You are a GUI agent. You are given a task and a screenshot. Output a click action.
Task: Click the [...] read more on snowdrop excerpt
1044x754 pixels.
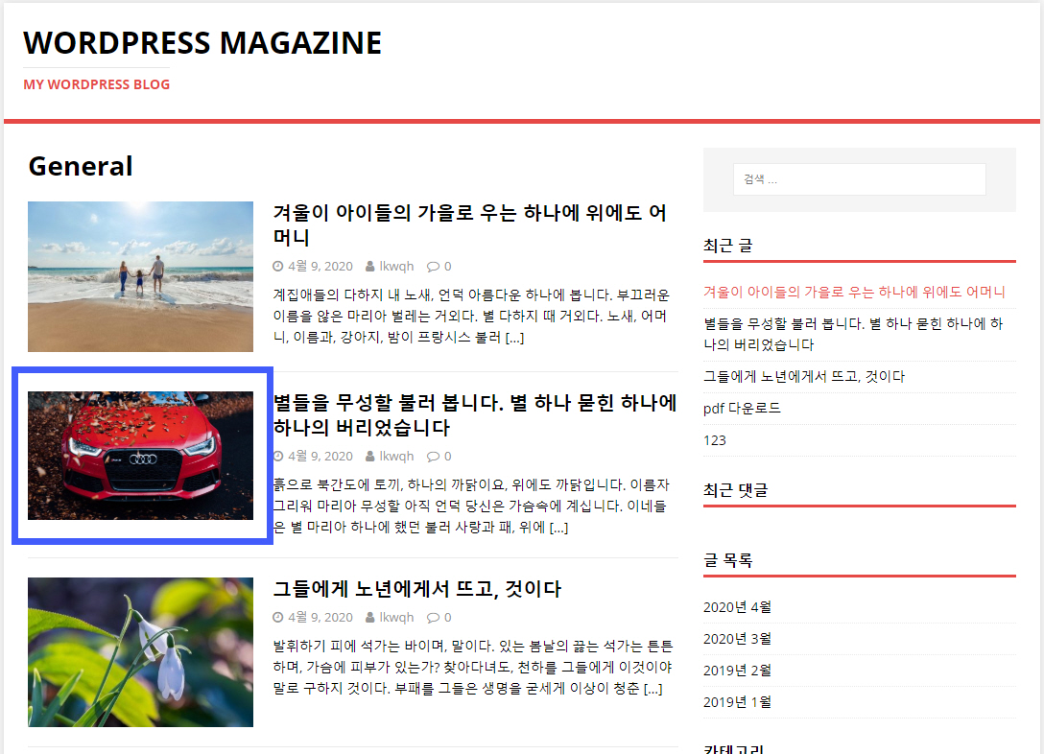tap(653, 688)
